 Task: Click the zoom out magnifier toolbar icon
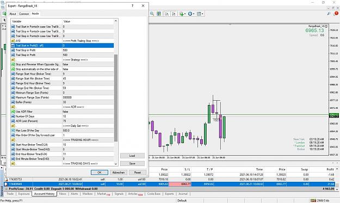[152, 14]
